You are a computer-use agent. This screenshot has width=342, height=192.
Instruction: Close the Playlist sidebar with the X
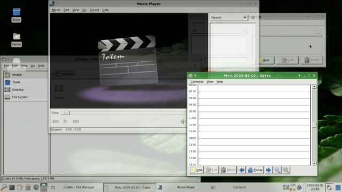(x=253, y=18)
